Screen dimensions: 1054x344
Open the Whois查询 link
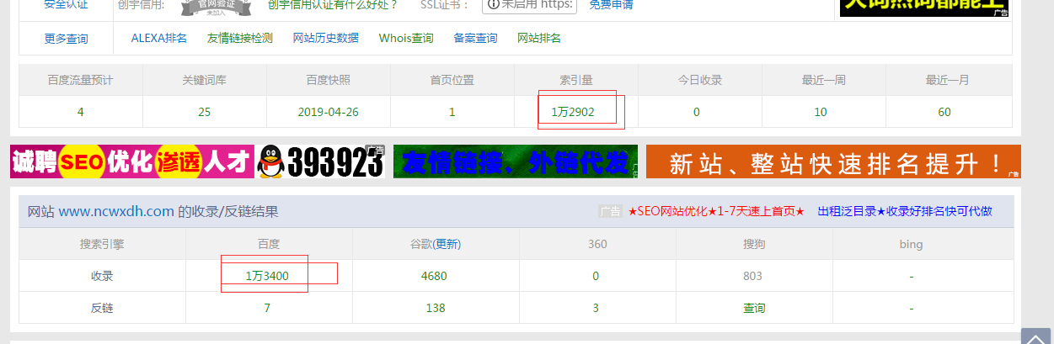pyautogui.click(x=406, y=38)
